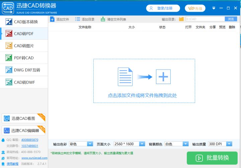The width and height of the screenshot is (241, 168).
Task: Click the 当前版本 2.7.4.1 version text
Action: tap(34, 164)
